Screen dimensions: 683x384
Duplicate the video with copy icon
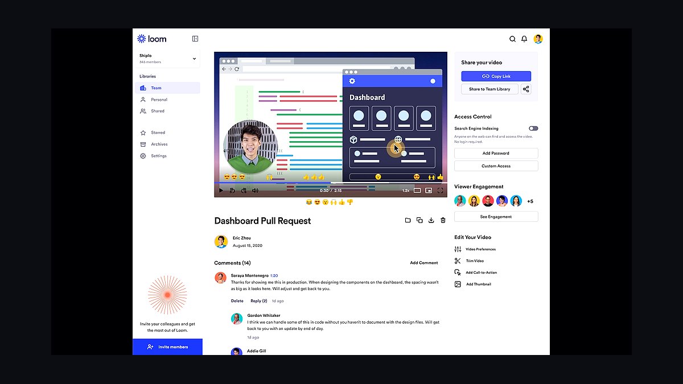[419, 220]
